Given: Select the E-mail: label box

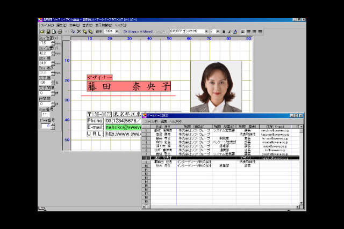Looking at the screenshot, I should click(95, 127).
